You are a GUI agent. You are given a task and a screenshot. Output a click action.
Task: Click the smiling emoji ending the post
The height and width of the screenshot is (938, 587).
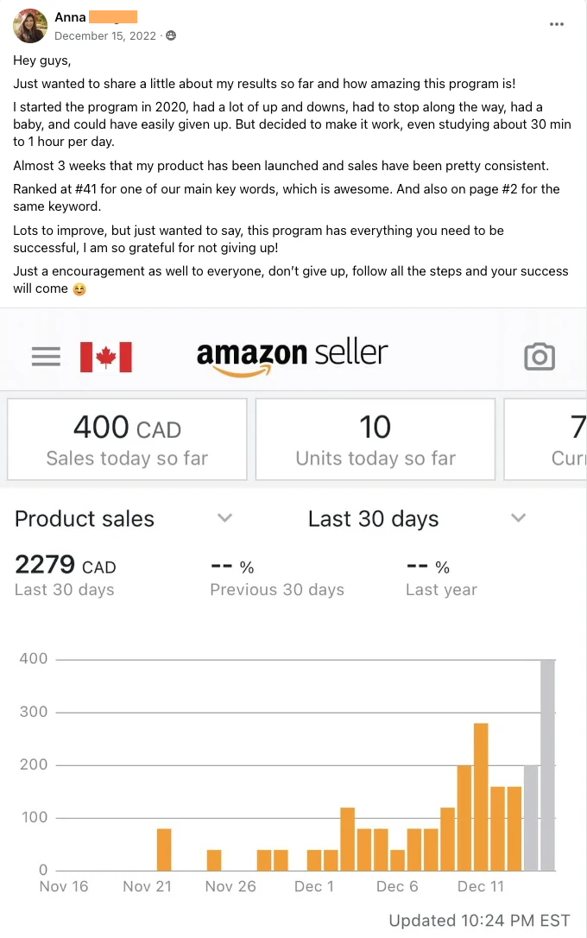[x=79, y=289]
